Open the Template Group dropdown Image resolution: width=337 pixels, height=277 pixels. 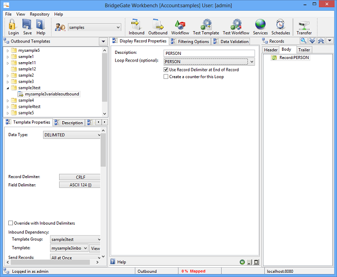pyautogui.click(x=99, y=239)
